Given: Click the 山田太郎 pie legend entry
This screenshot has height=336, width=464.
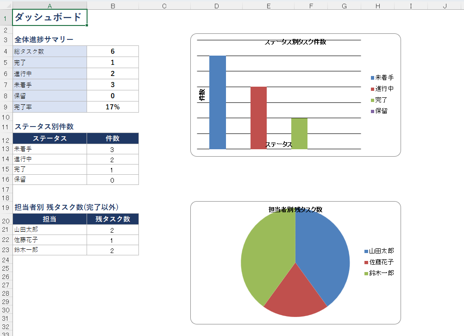Looking at the screenshot, I should pyautogui.click(x=379, y=251).
